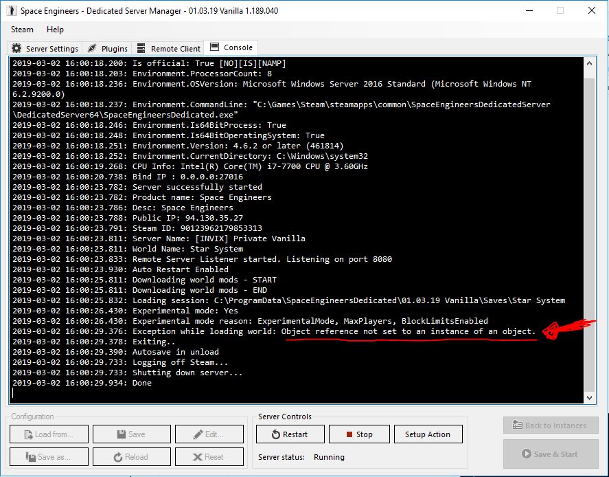Click the exception line in console output
Screen dimensions: 609x477
(275, 331)
